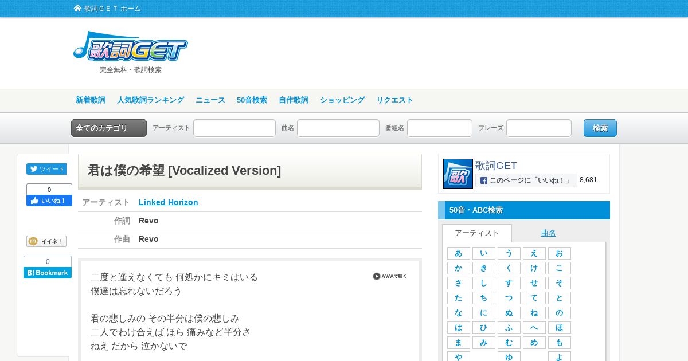The height and width of the screenshot is (361, 688).
Task: Select kana ひ button
Action: coord(484,328)
